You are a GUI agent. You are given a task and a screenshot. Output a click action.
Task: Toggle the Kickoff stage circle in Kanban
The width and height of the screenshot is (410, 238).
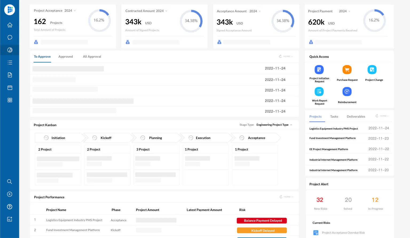click(94, 138)
